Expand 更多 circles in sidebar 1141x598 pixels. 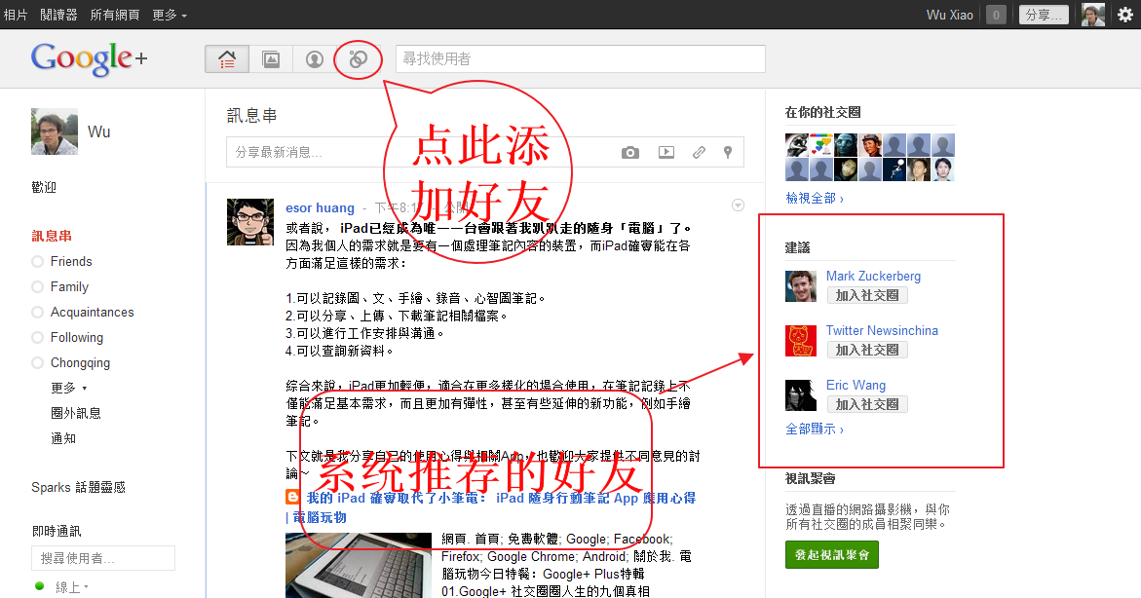point(68,388)
